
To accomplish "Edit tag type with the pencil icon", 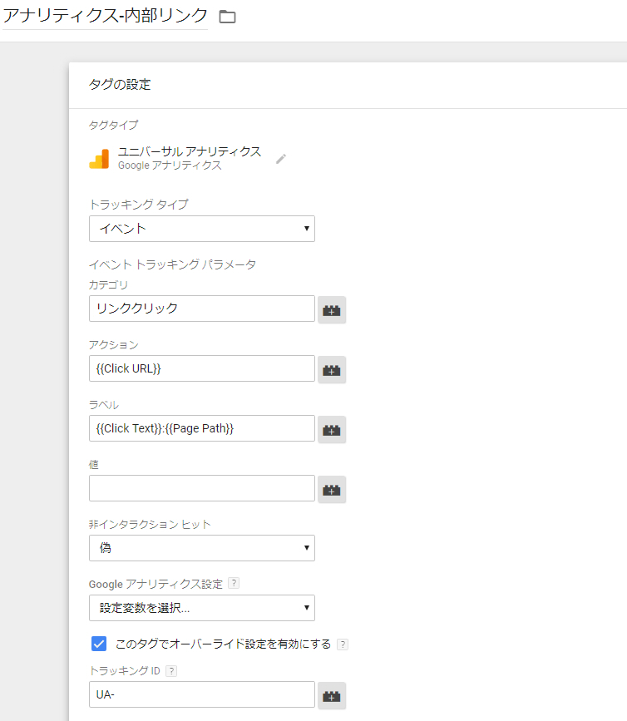I will tap(281, 159).
